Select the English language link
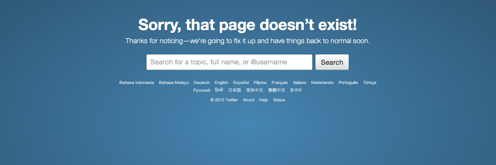This screenshot has width=496, height=165. coord(221,82)
